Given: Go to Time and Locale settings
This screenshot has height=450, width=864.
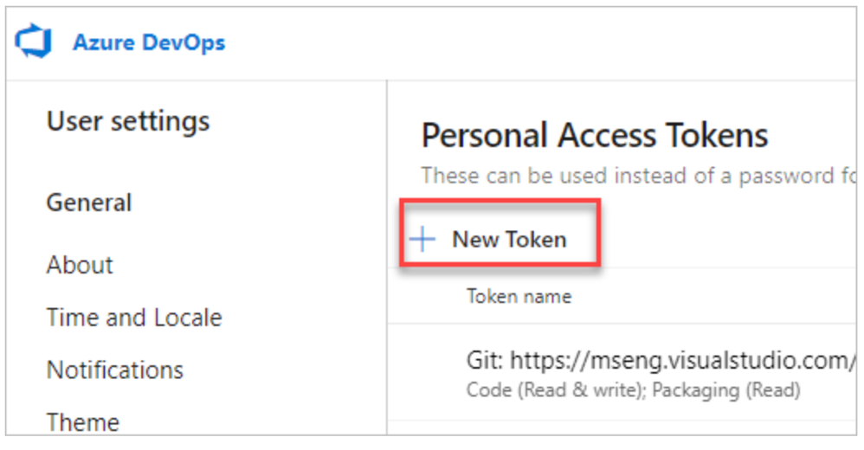Looking at the screenshot, I should (x=134, y=318).
